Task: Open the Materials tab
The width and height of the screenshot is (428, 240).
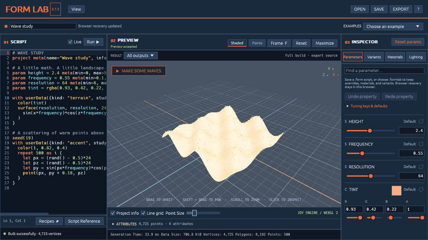Action: click(x=395, y=57)
